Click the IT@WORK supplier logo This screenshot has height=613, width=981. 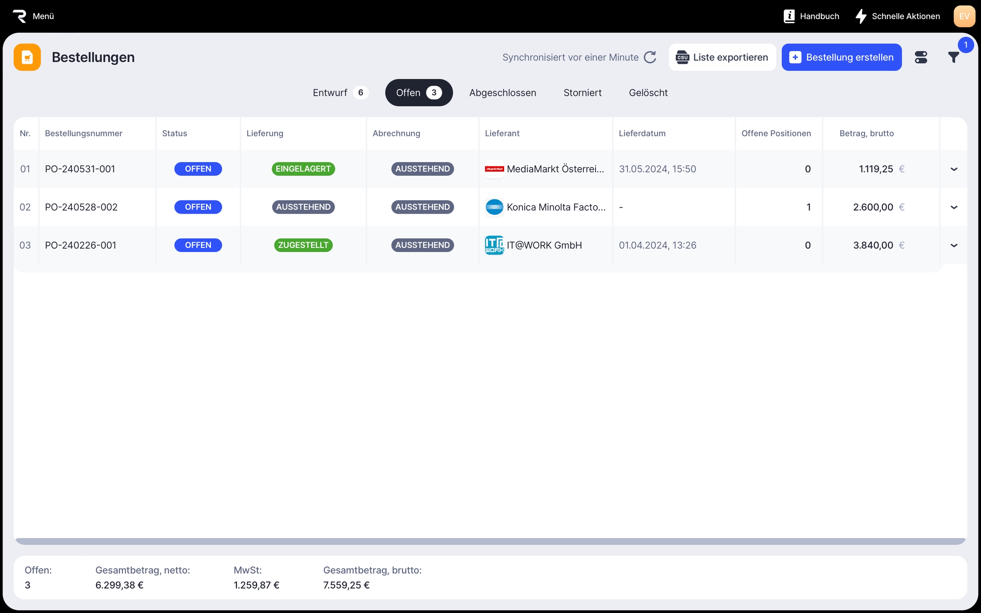[x=494, y=245]
